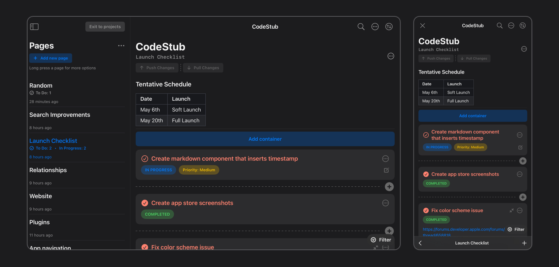The height and width of the screenshot is (267, 559).
Task: Open the Website page in the sidebar
Action: pyautogui.click(x=41, y=196)
